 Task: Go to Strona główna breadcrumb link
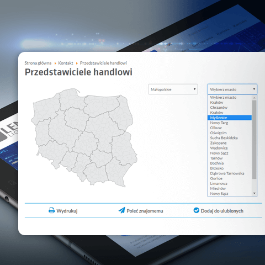[x=38, y=63]
